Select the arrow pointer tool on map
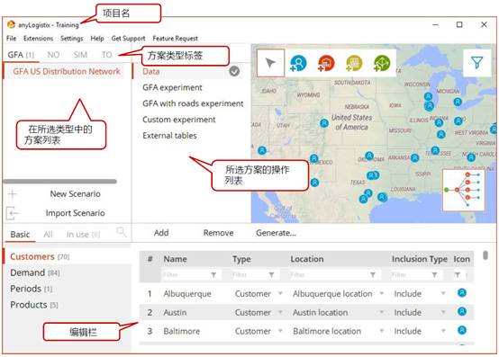 270,63
